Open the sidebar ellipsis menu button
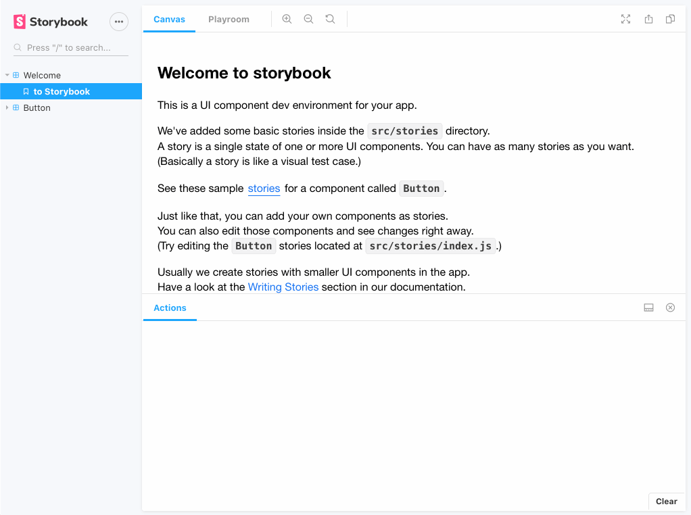Image resolution: width=691 pixels, height=515 pixels. click(x=119, y=22)
